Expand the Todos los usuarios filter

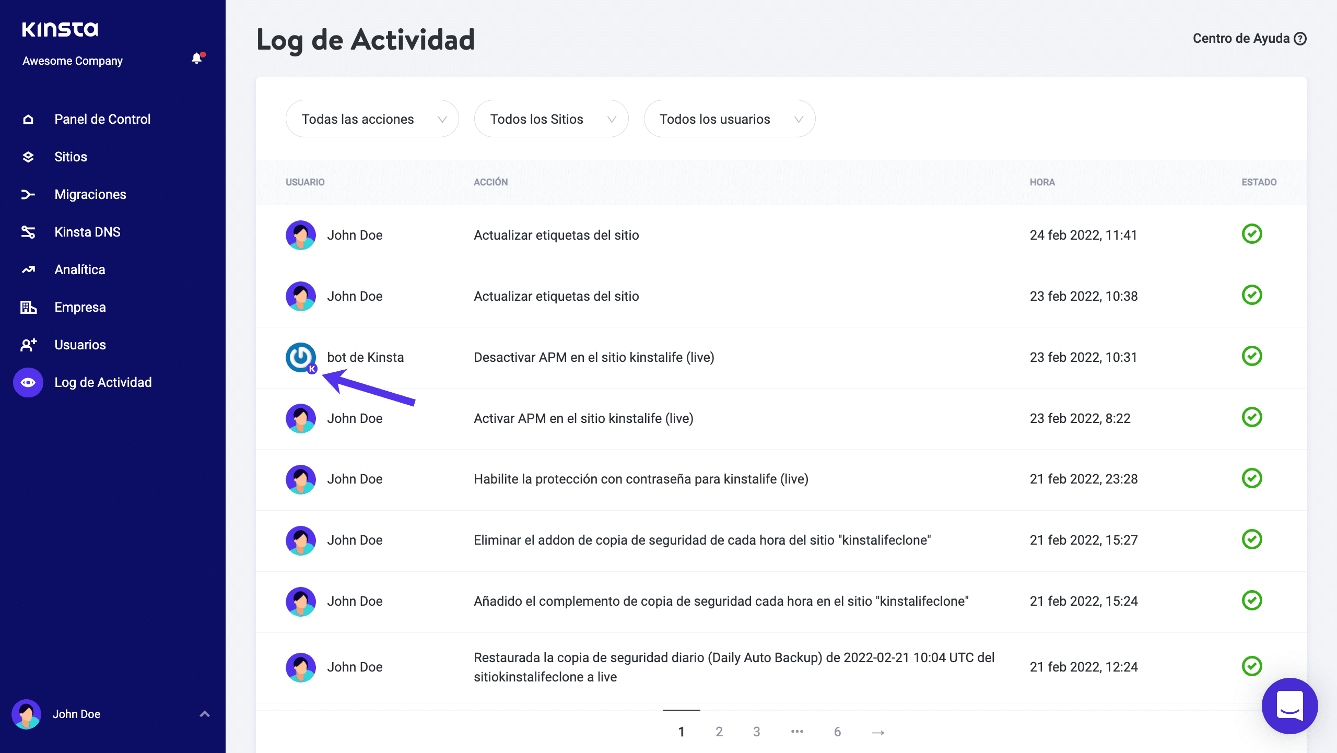coord(729,119)
